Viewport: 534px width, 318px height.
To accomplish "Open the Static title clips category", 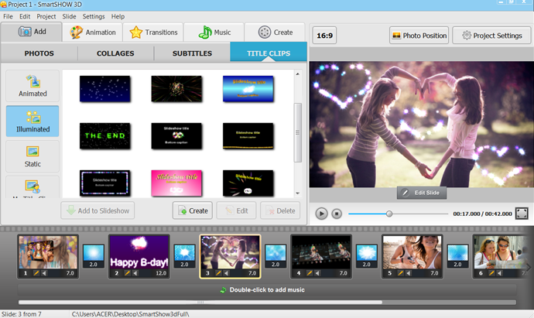I will tap(33, 156).
